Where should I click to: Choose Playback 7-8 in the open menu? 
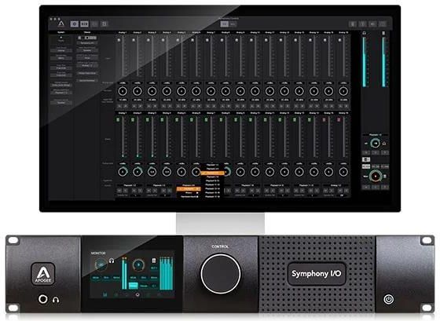212,177
